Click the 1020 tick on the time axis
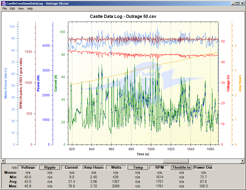 pyautogui.click(x=171, y=149)
